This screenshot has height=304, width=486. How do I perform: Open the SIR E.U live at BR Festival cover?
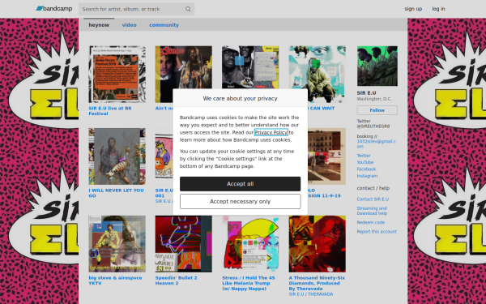[x=117, y=74]
